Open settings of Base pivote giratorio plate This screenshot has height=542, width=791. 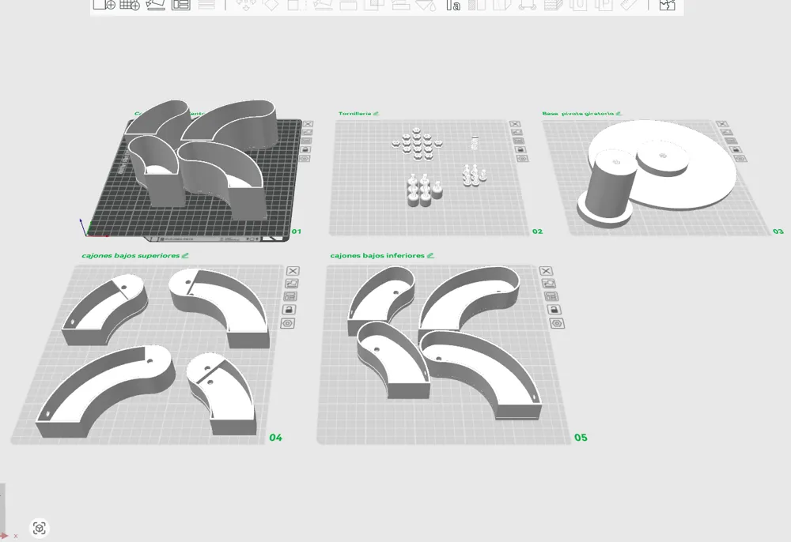point(740,159)
